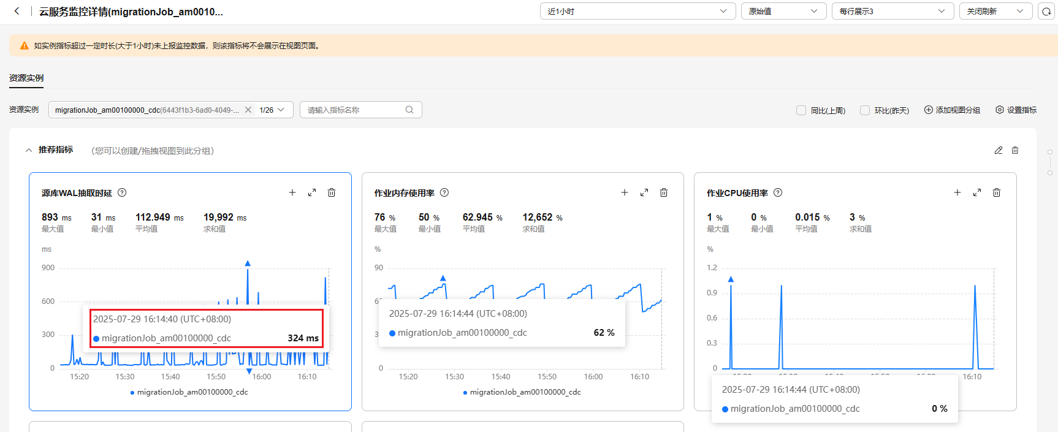The height and width of the screenshot is (432, 1058).
Task: Click the 31 ms 最小值 value
Action: click(103, 218)
